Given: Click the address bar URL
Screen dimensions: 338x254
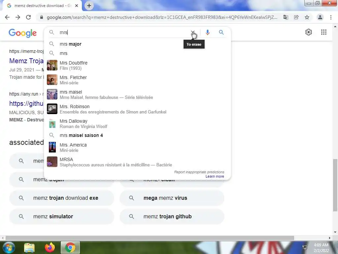Looking at the screenshot, I should pyautogui.click(x=162, y=17).
